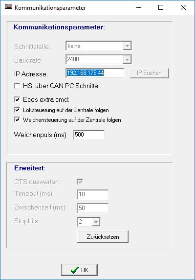Confirm with the OK checkmark button
195x280 pixels.
coord(79,270)
